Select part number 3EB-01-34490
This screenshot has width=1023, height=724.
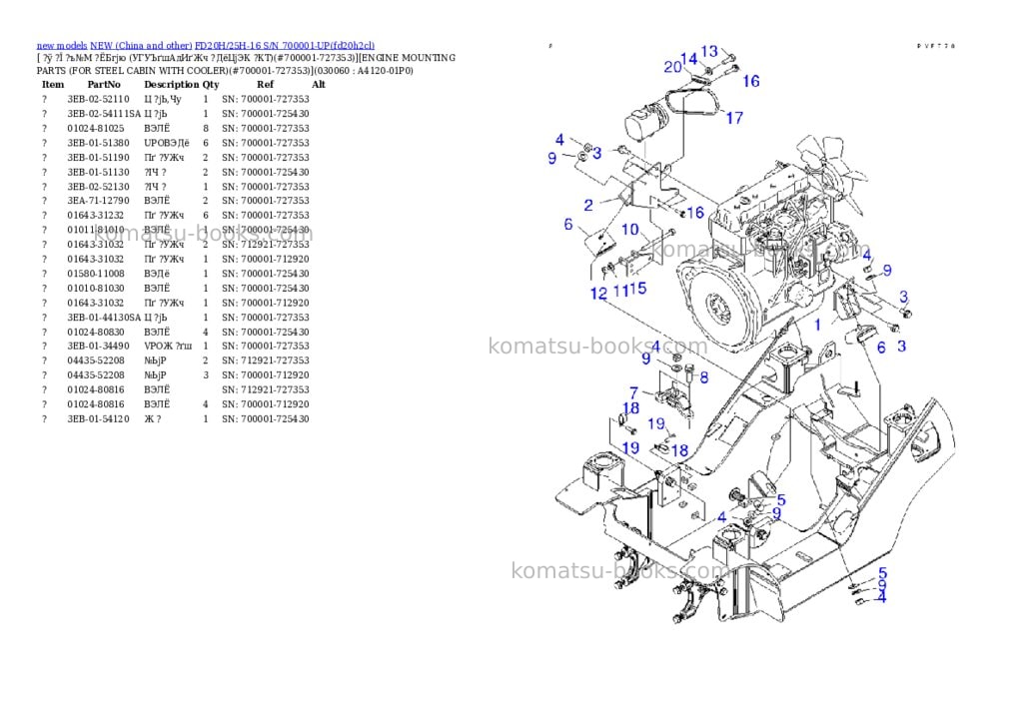[x=99, y=347]
